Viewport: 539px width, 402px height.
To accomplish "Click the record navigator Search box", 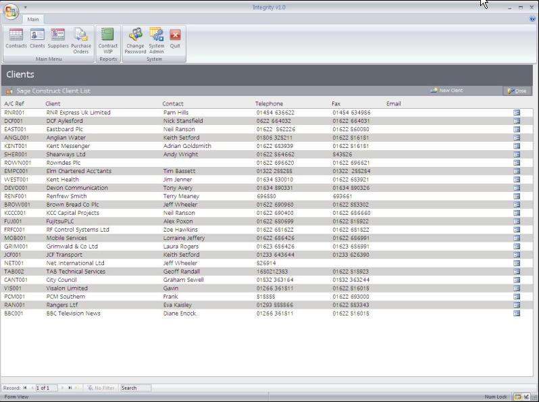I will pyautogui.click(x=135, y=388).
